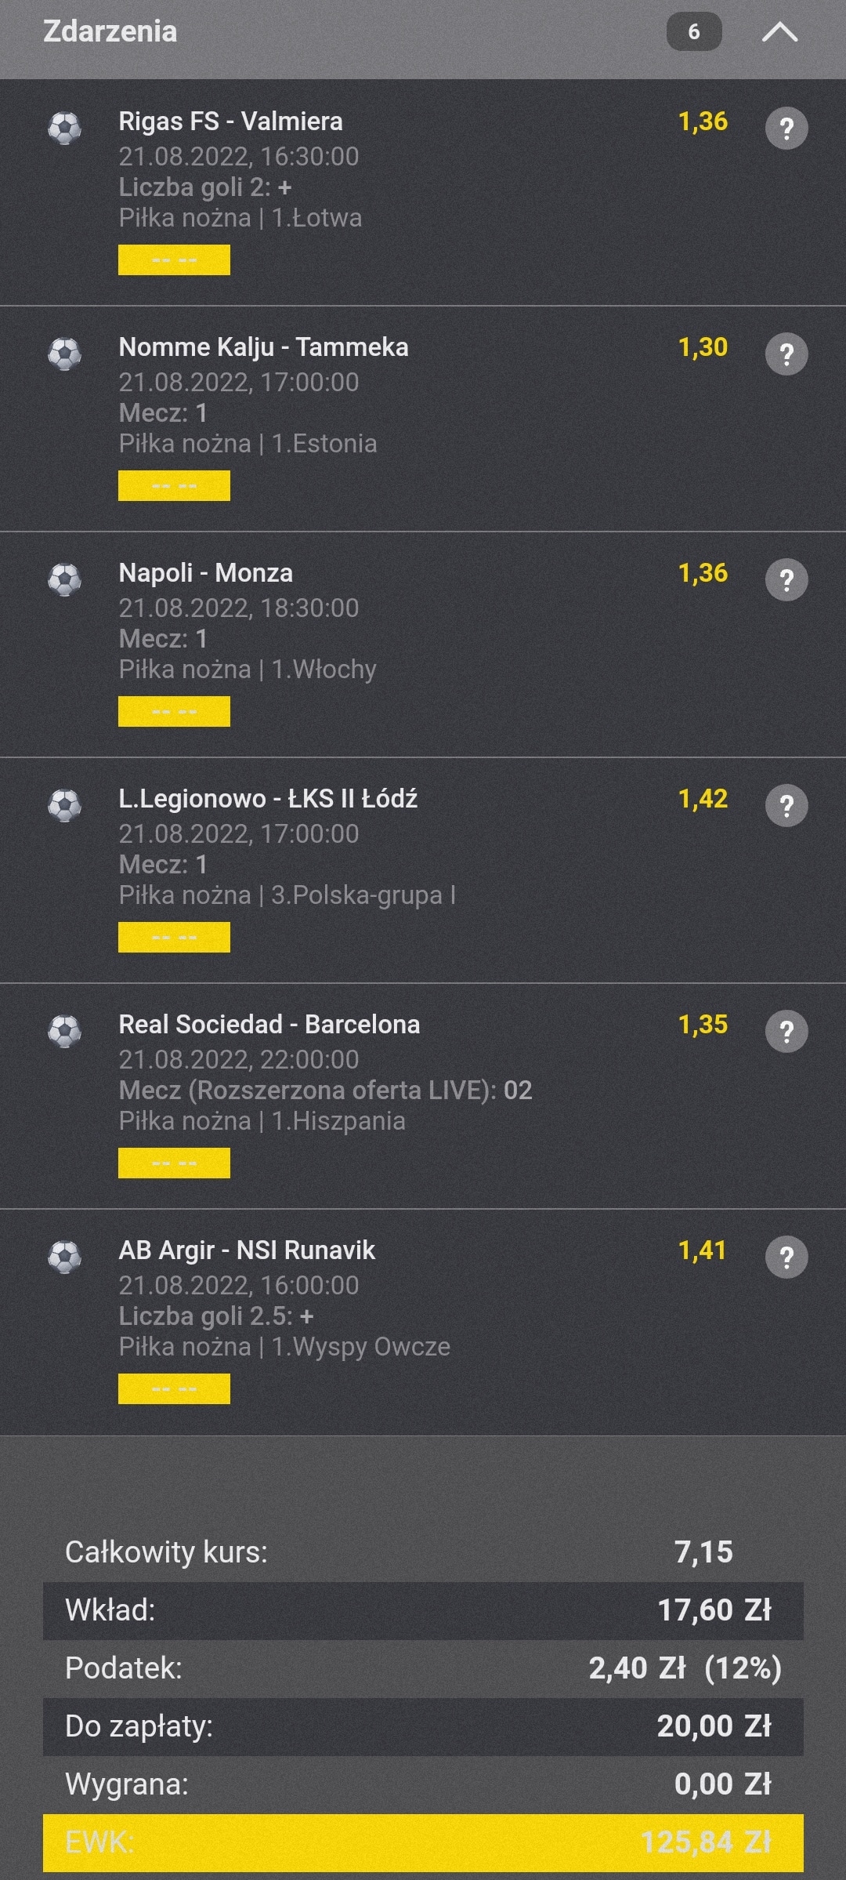Open help icon for L.Legionowo - ŁKS II Łódź
Viewport: 846px width, 1880px height.
point(786,805)
